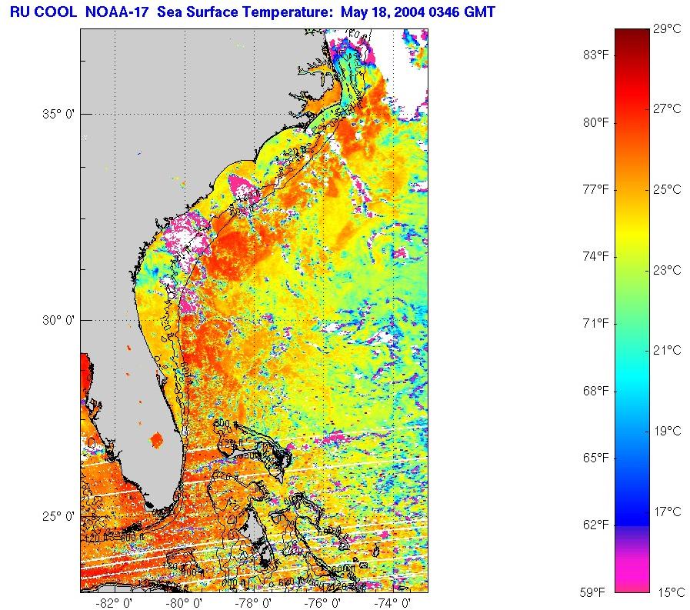Click the 71°F label beside the color bar
This screenshot has width=690, height=610.
click(x=595, y=323)
